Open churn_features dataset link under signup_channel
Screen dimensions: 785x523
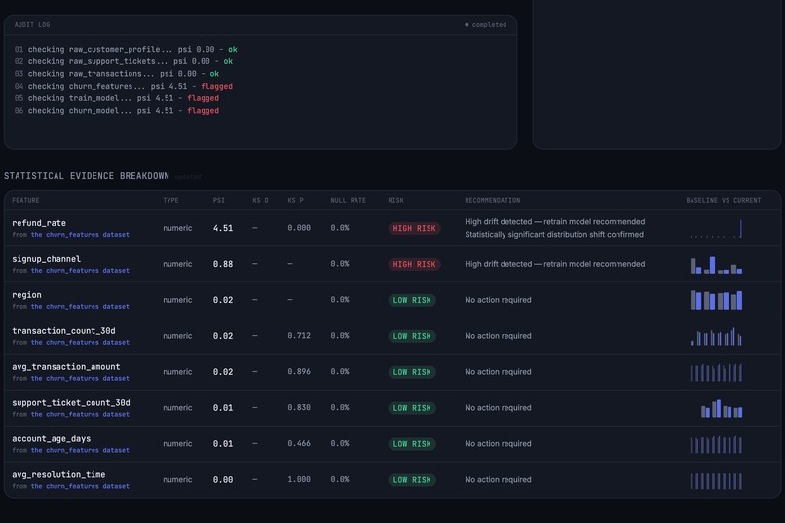click(x=80, y=270)
